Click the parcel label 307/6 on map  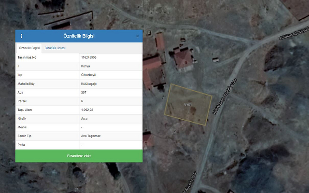pyautogui.click(x=188, y=104)
